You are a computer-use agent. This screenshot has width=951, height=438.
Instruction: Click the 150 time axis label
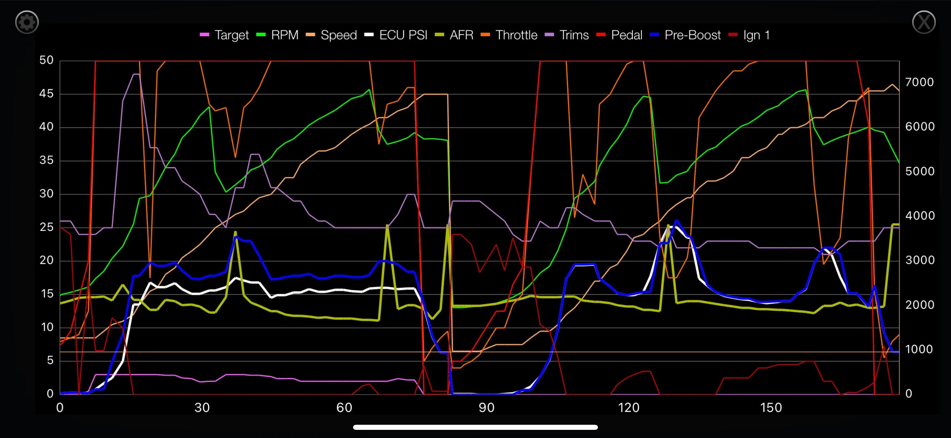771,408
